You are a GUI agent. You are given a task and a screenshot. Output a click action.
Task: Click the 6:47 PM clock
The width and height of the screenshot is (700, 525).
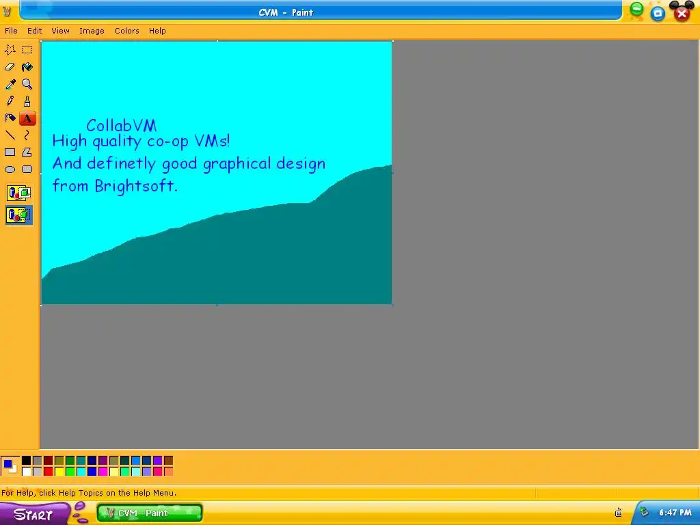click(x=675, y=513)
